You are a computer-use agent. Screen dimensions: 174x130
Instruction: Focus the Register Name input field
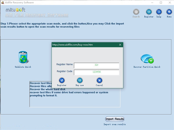coord(97,65)
